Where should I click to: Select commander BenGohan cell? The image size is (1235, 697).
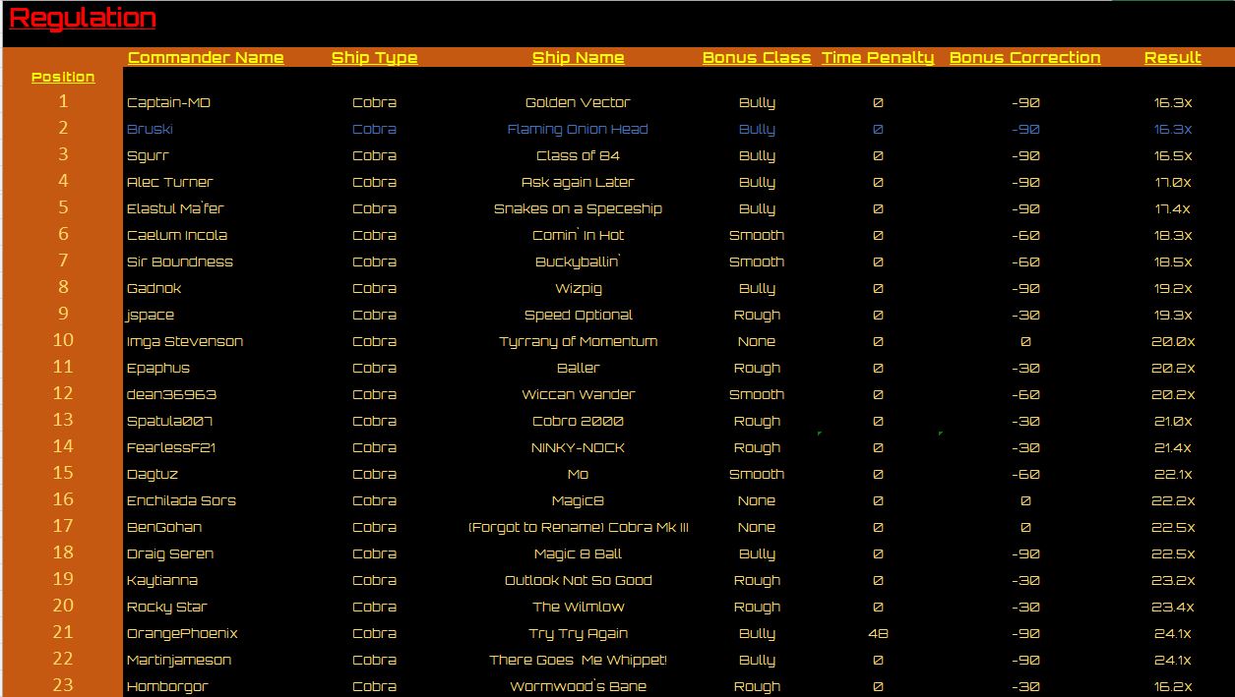pyautogui.click(x=164, y=527)
